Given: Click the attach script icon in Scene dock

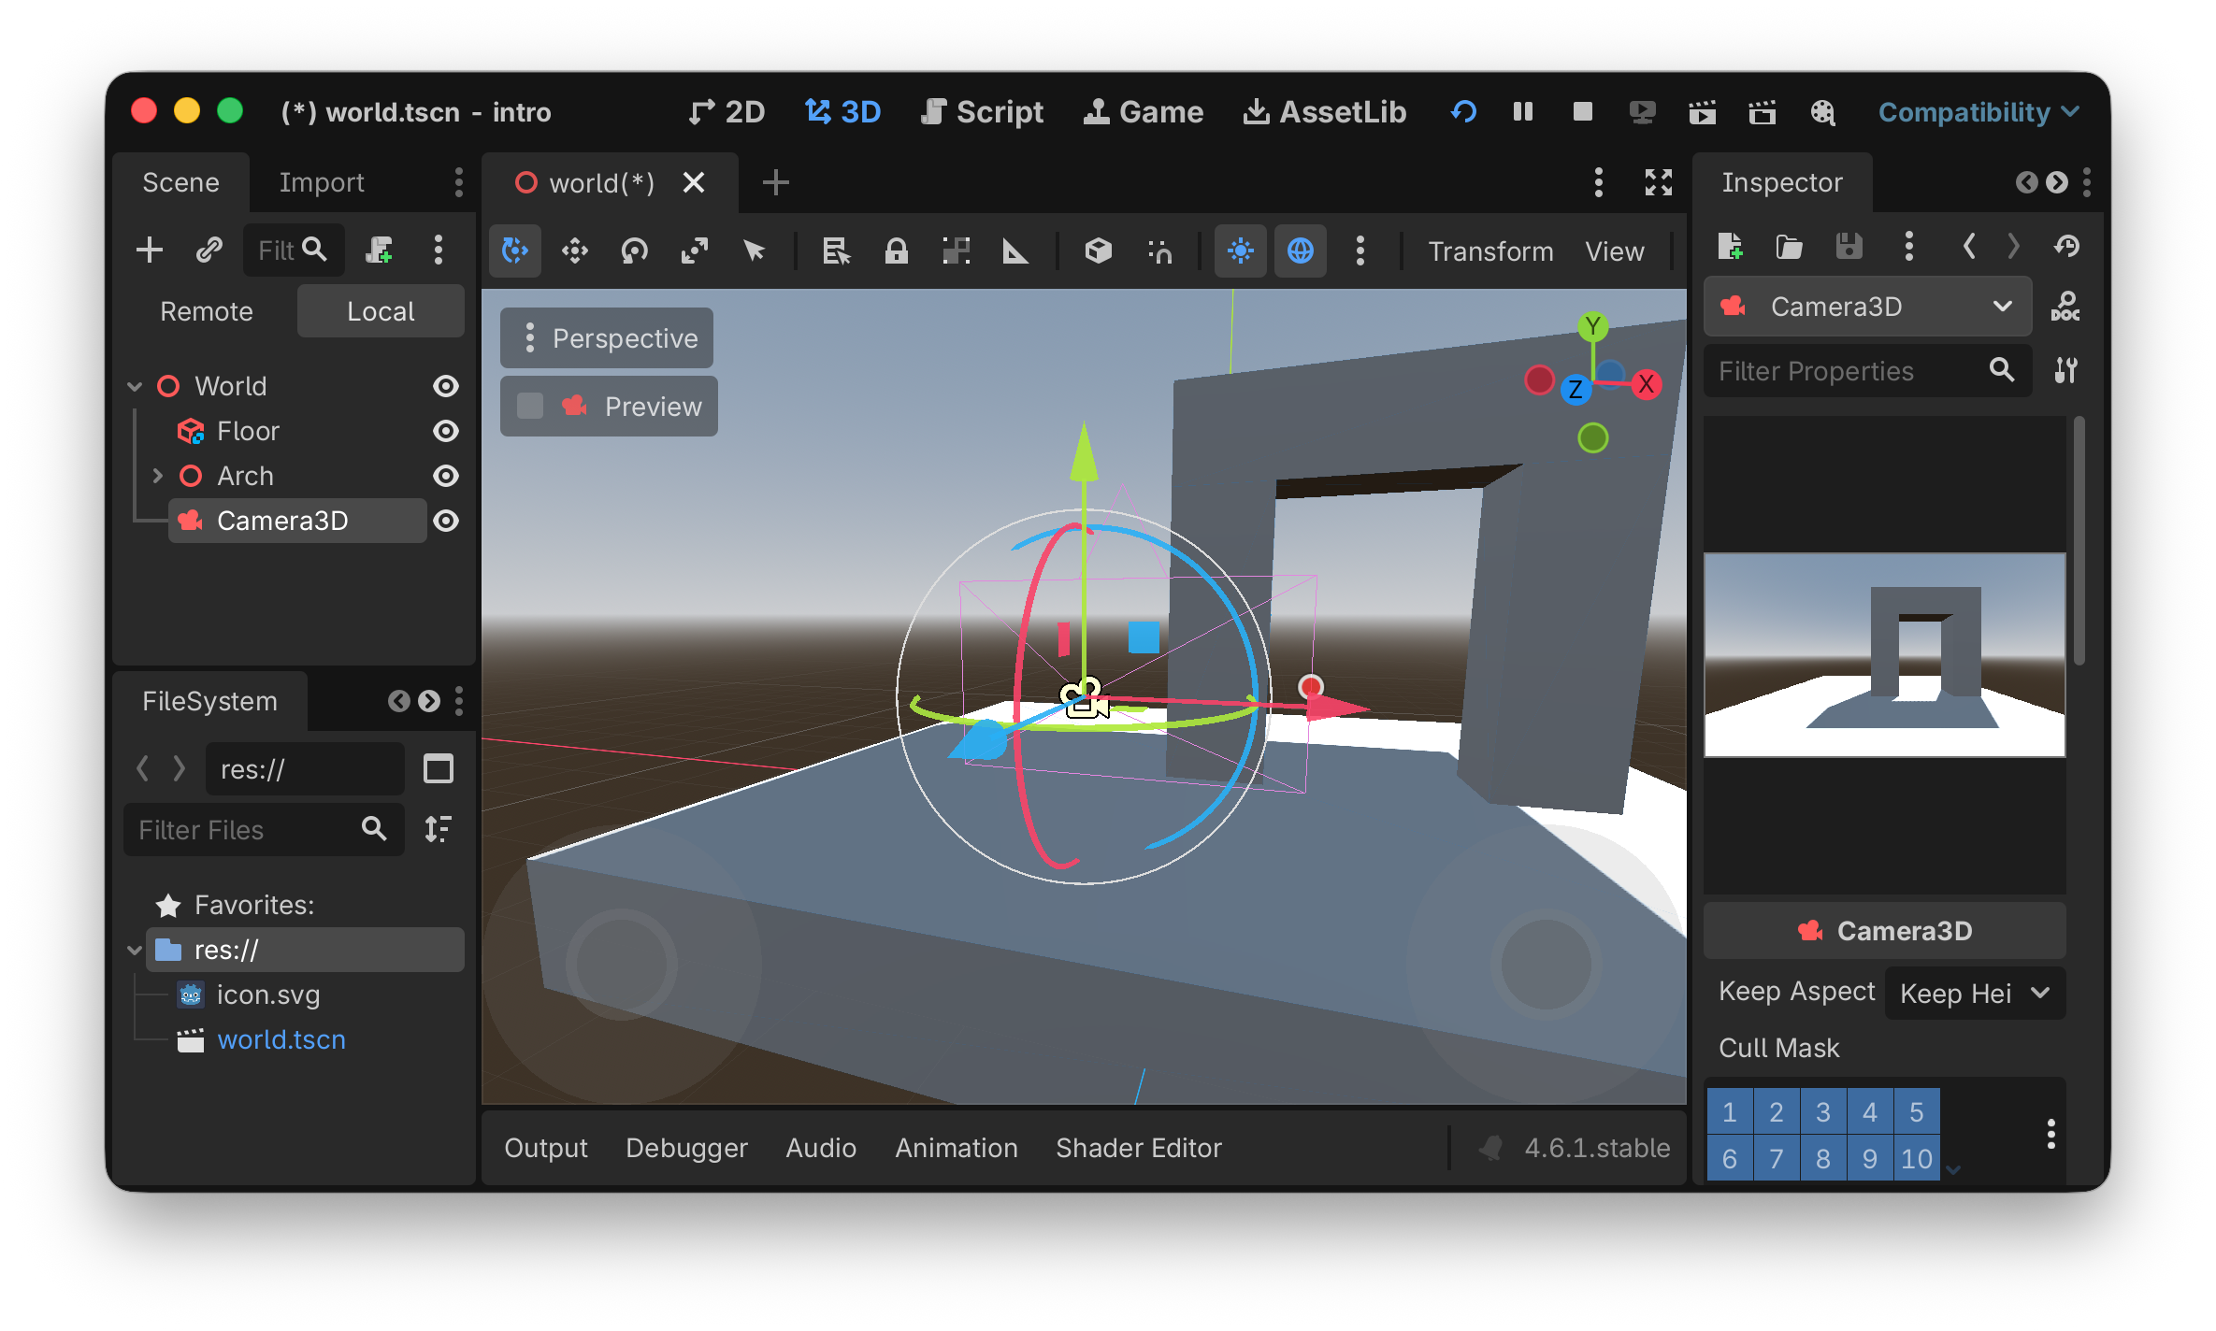Looking at the screenshot, I should pyautogui.click(x=379, y=250).
